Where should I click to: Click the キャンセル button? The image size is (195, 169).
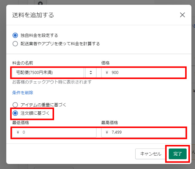coord(151,154)
